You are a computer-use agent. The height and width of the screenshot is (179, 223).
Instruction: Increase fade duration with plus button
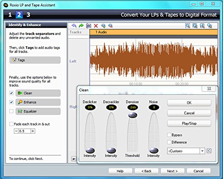(33, 131)
